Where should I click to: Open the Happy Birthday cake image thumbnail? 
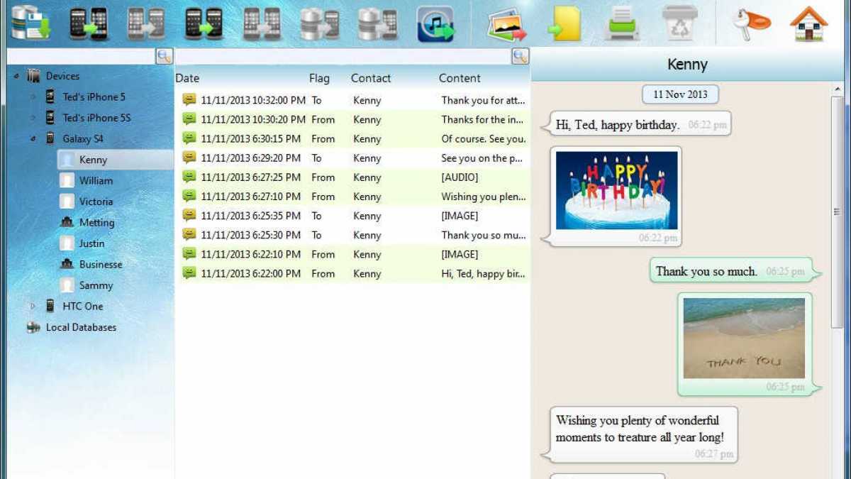[x=616, y=190]
